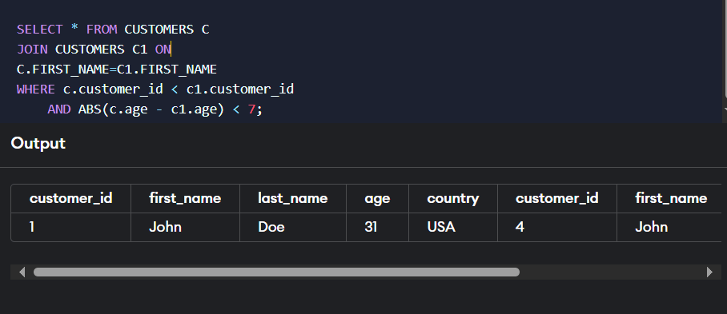
Task: Click the horizontal scrollbar left arrow
Action: coord(22,272)
